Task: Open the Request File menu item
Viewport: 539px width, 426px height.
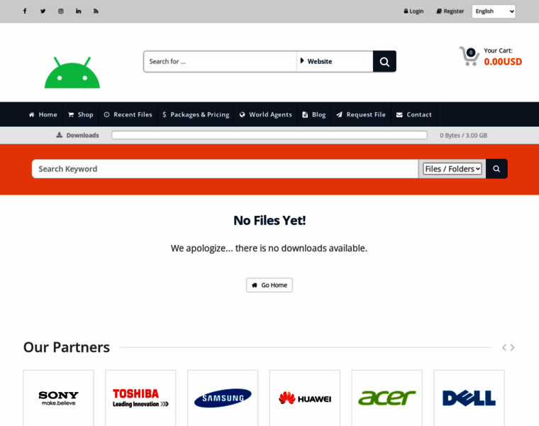Action: tap(361, 114)
